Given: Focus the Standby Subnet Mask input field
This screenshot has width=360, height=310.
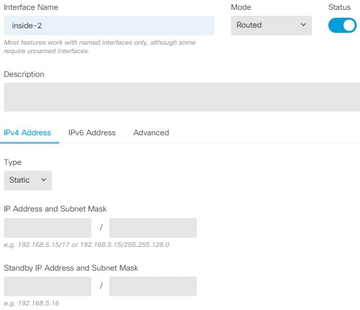Looking at the screenshot, I should pyautogui.click(x=153, y=286).
